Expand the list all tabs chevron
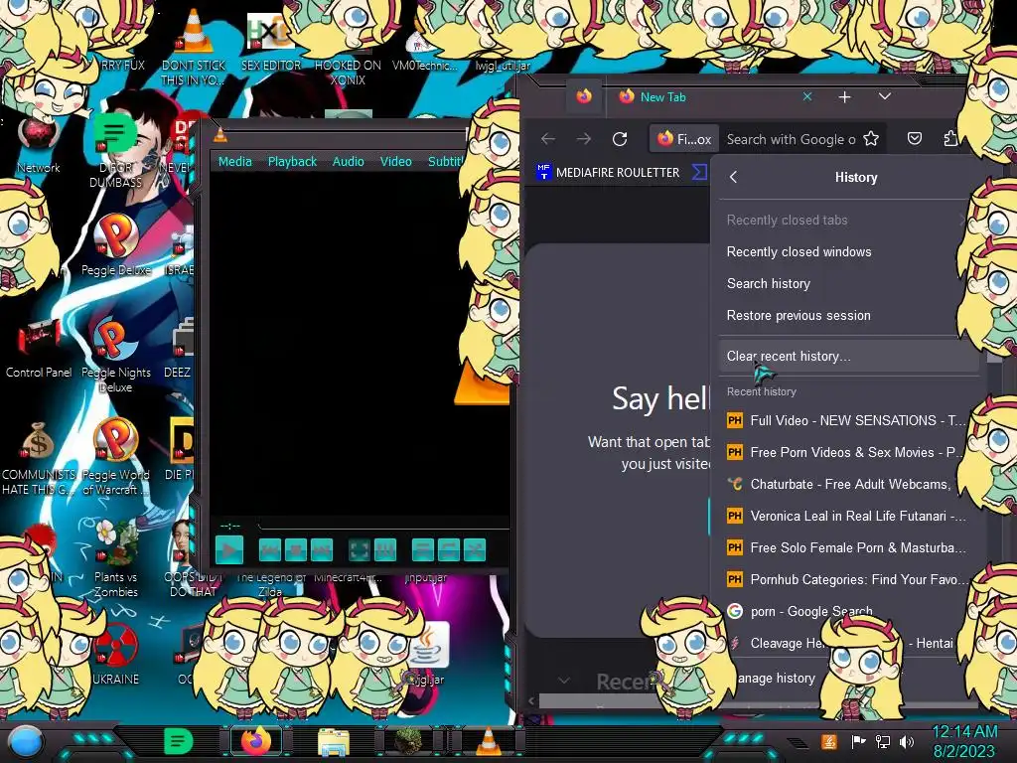The height and width of the screenshot is (763, 1017). 885,96
